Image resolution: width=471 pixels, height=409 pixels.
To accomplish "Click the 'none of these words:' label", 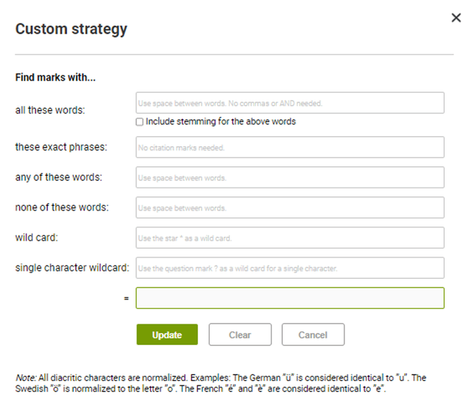I will tap(62, 207).
